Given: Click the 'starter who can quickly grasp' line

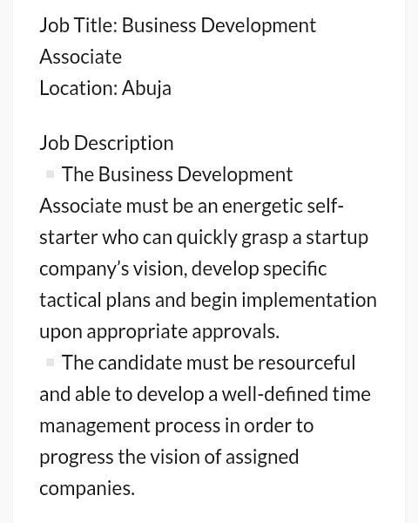Looking at the screenshot, I should pyautogui.click(x=204, y=238).
